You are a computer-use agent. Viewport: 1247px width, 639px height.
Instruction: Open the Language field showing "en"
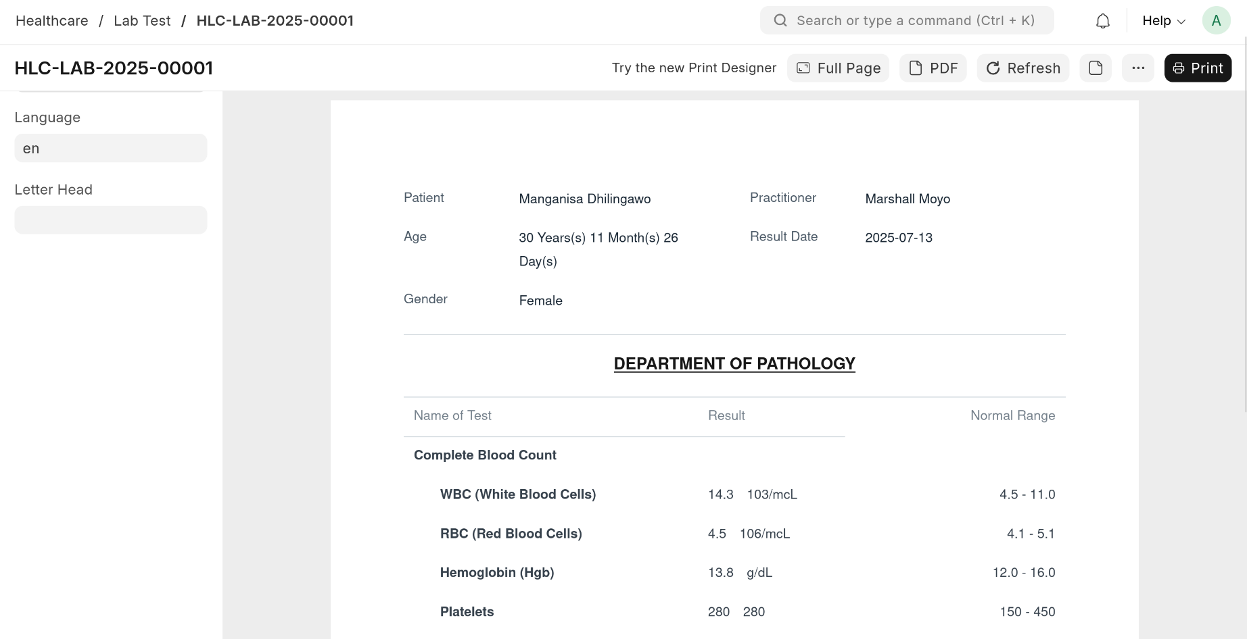[x=111, y=148]
